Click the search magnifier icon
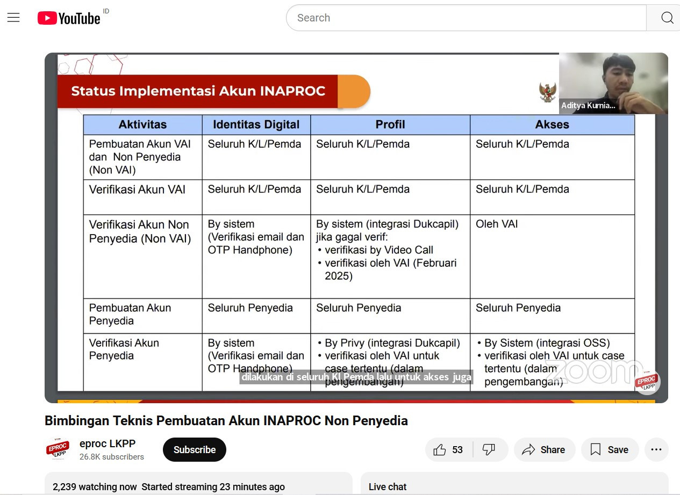The image size is (680, 495). click(667, 18)
